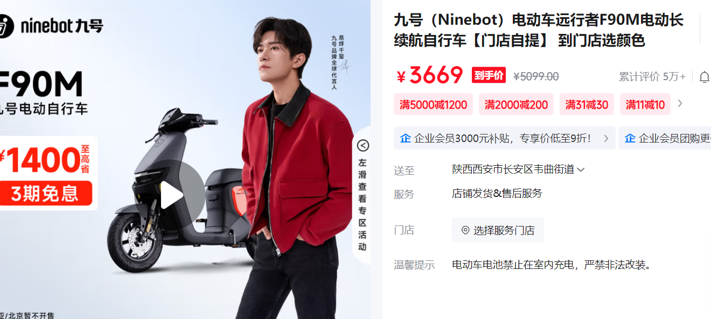Screen dimensions: 711x319
Task: Claim the 满11减10 coupon
Action: (645, 104)
